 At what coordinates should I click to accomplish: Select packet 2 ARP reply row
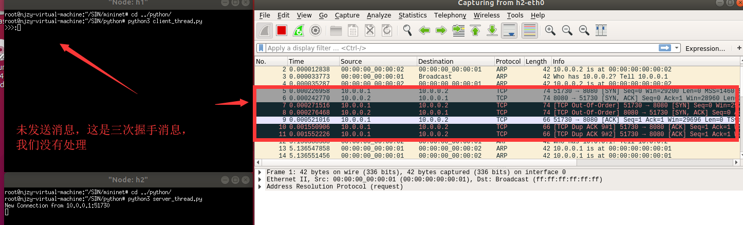[497, 69]
